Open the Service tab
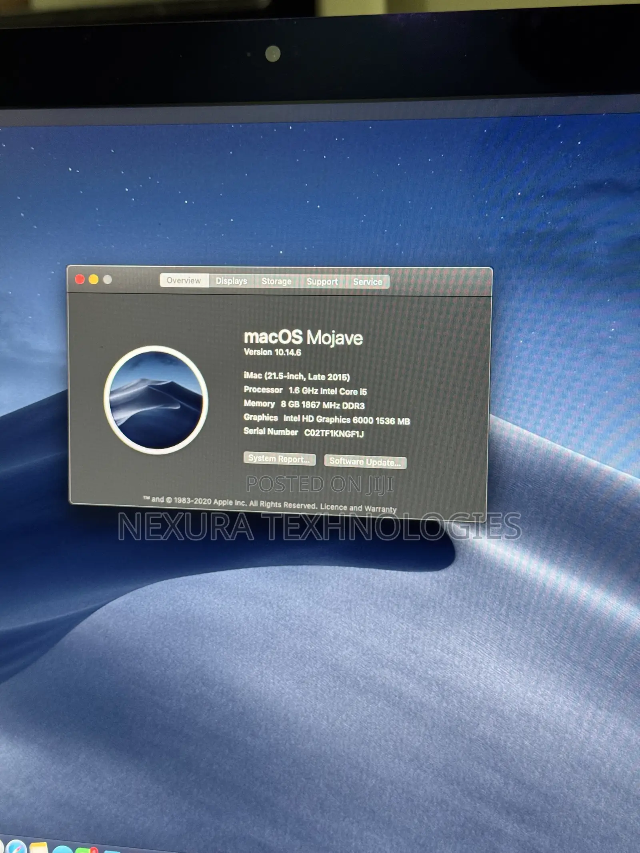The height and width of the screenshot is (853, 640). 368,282
